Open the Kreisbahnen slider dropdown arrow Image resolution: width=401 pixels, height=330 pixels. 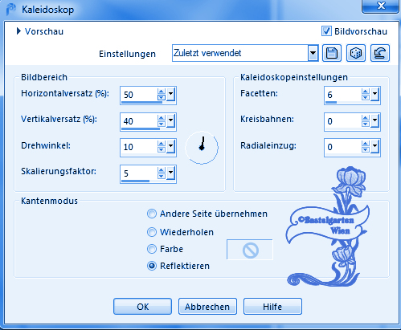point(375,120)
